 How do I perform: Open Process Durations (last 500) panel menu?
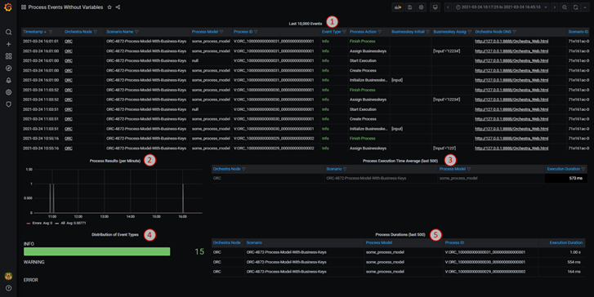(400, 234)
